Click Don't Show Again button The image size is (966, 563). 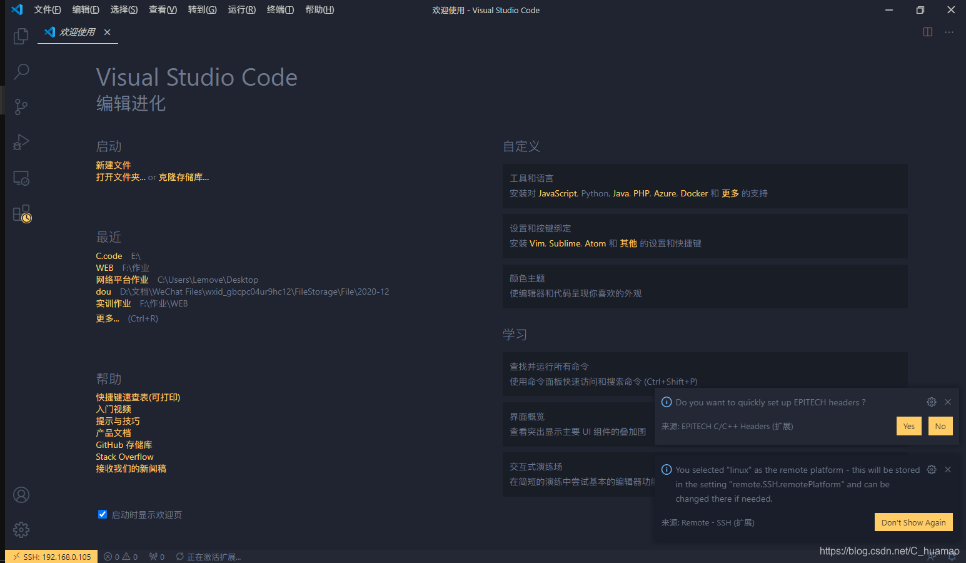(913, 522)
